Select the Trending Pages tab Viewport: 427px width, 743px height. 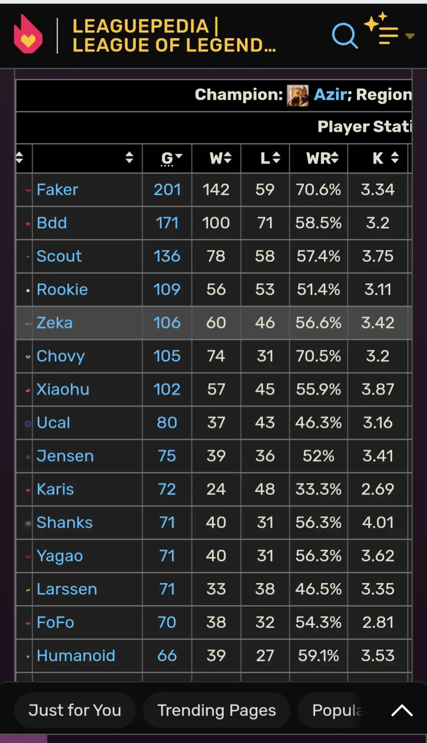(x=217, y=710)
